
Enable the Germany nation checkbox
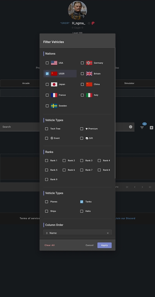[x=82, y=63]
